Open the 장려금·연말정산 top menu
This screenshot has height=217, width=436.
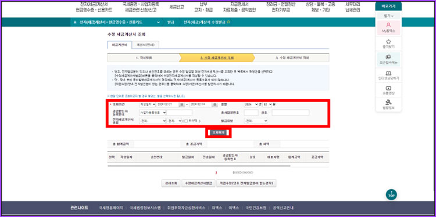[281, 7]
